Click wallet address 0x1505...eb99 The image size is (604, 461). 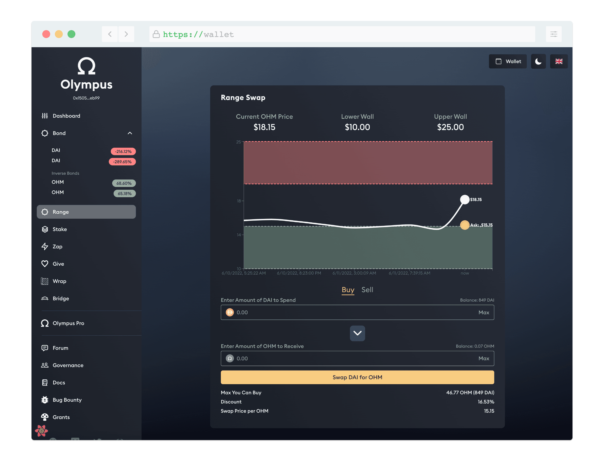[86, 98]
